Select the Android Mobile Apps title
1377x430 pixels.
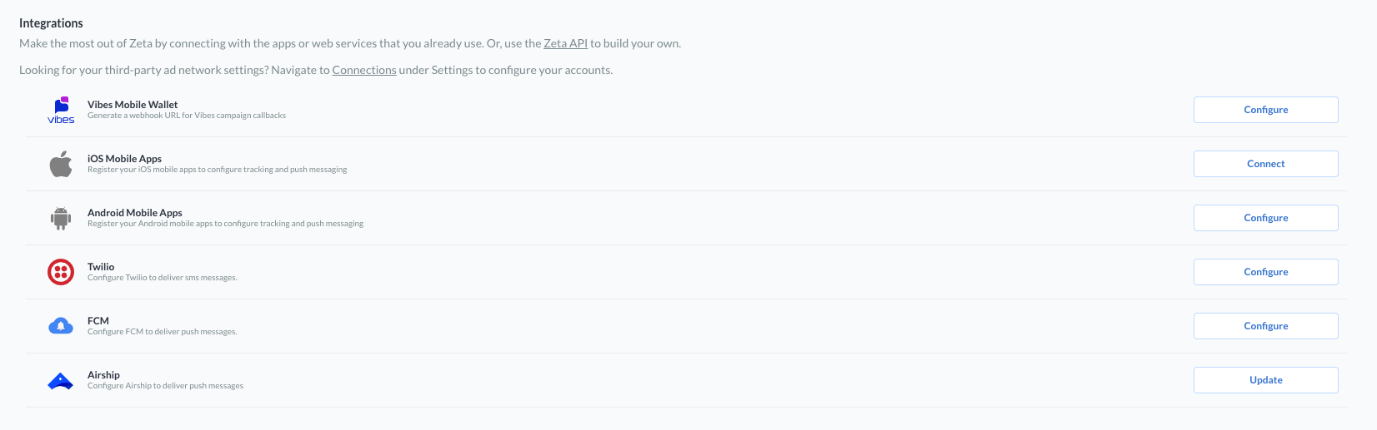point(135,213)
